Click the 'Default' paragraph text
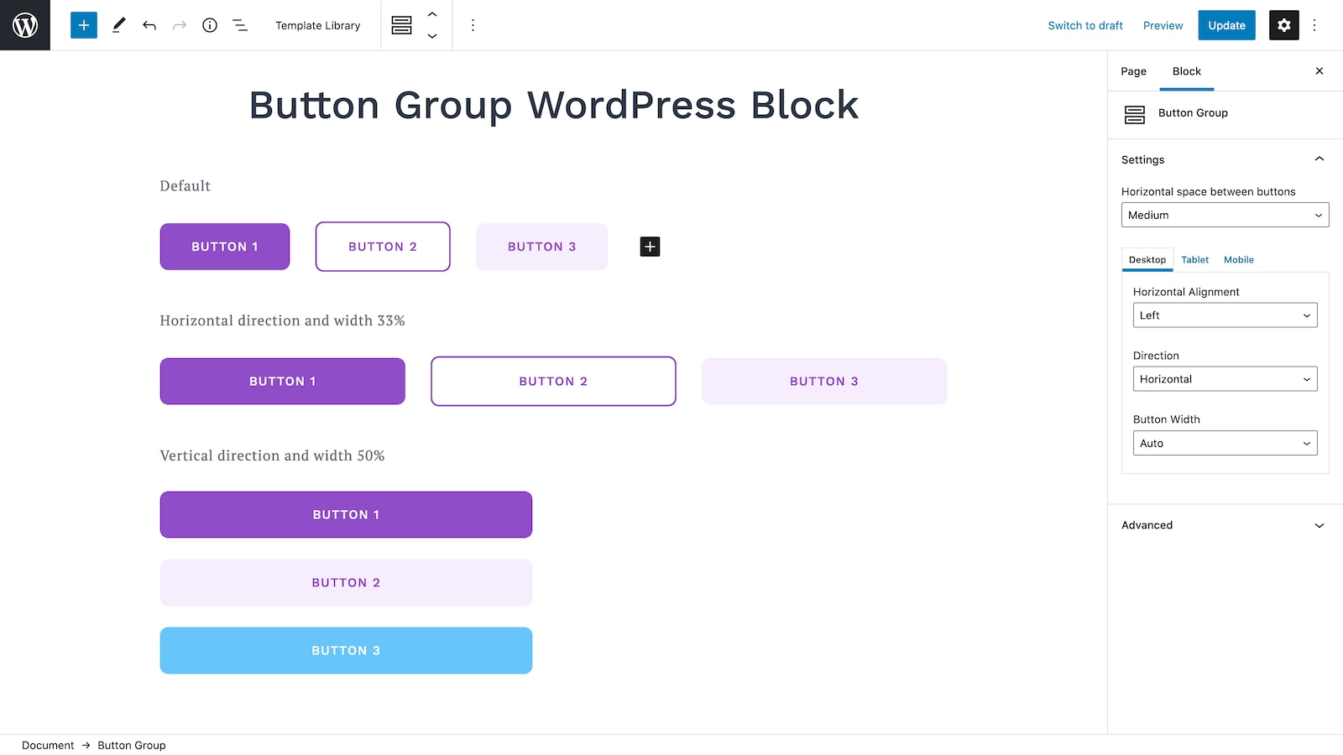This screenshot has height=755, width=1343. (186, 186)
